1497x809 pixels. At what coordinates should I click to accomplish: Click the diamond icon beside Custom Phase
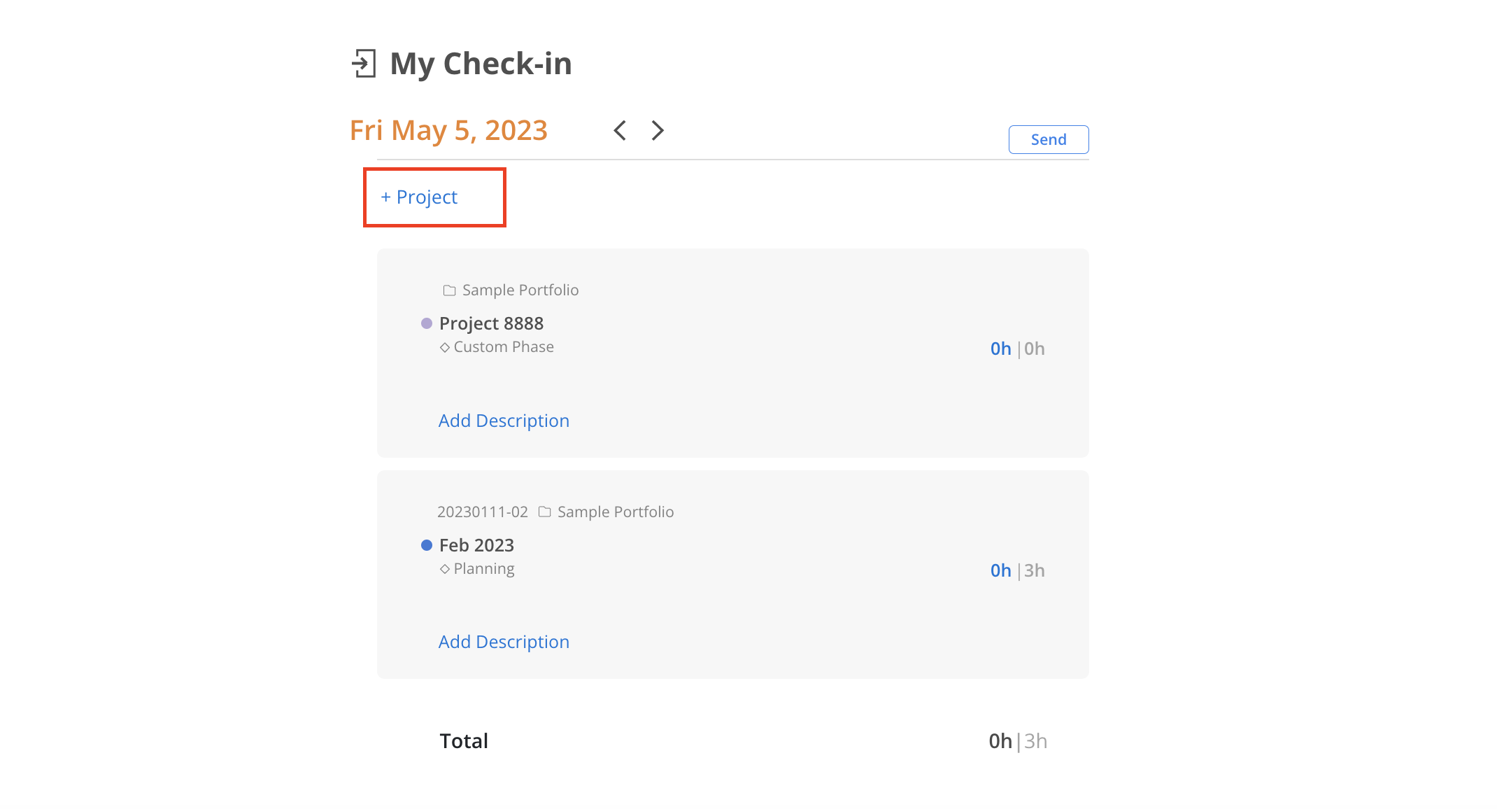coord(445,347)
